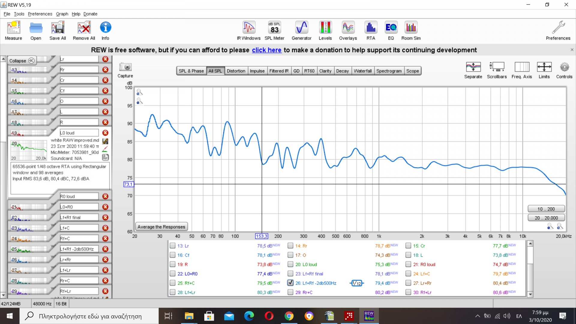Screen dimensions: 576x324
Task: Check the 21: R0 loud trace
Action: (x=408, y=264)
